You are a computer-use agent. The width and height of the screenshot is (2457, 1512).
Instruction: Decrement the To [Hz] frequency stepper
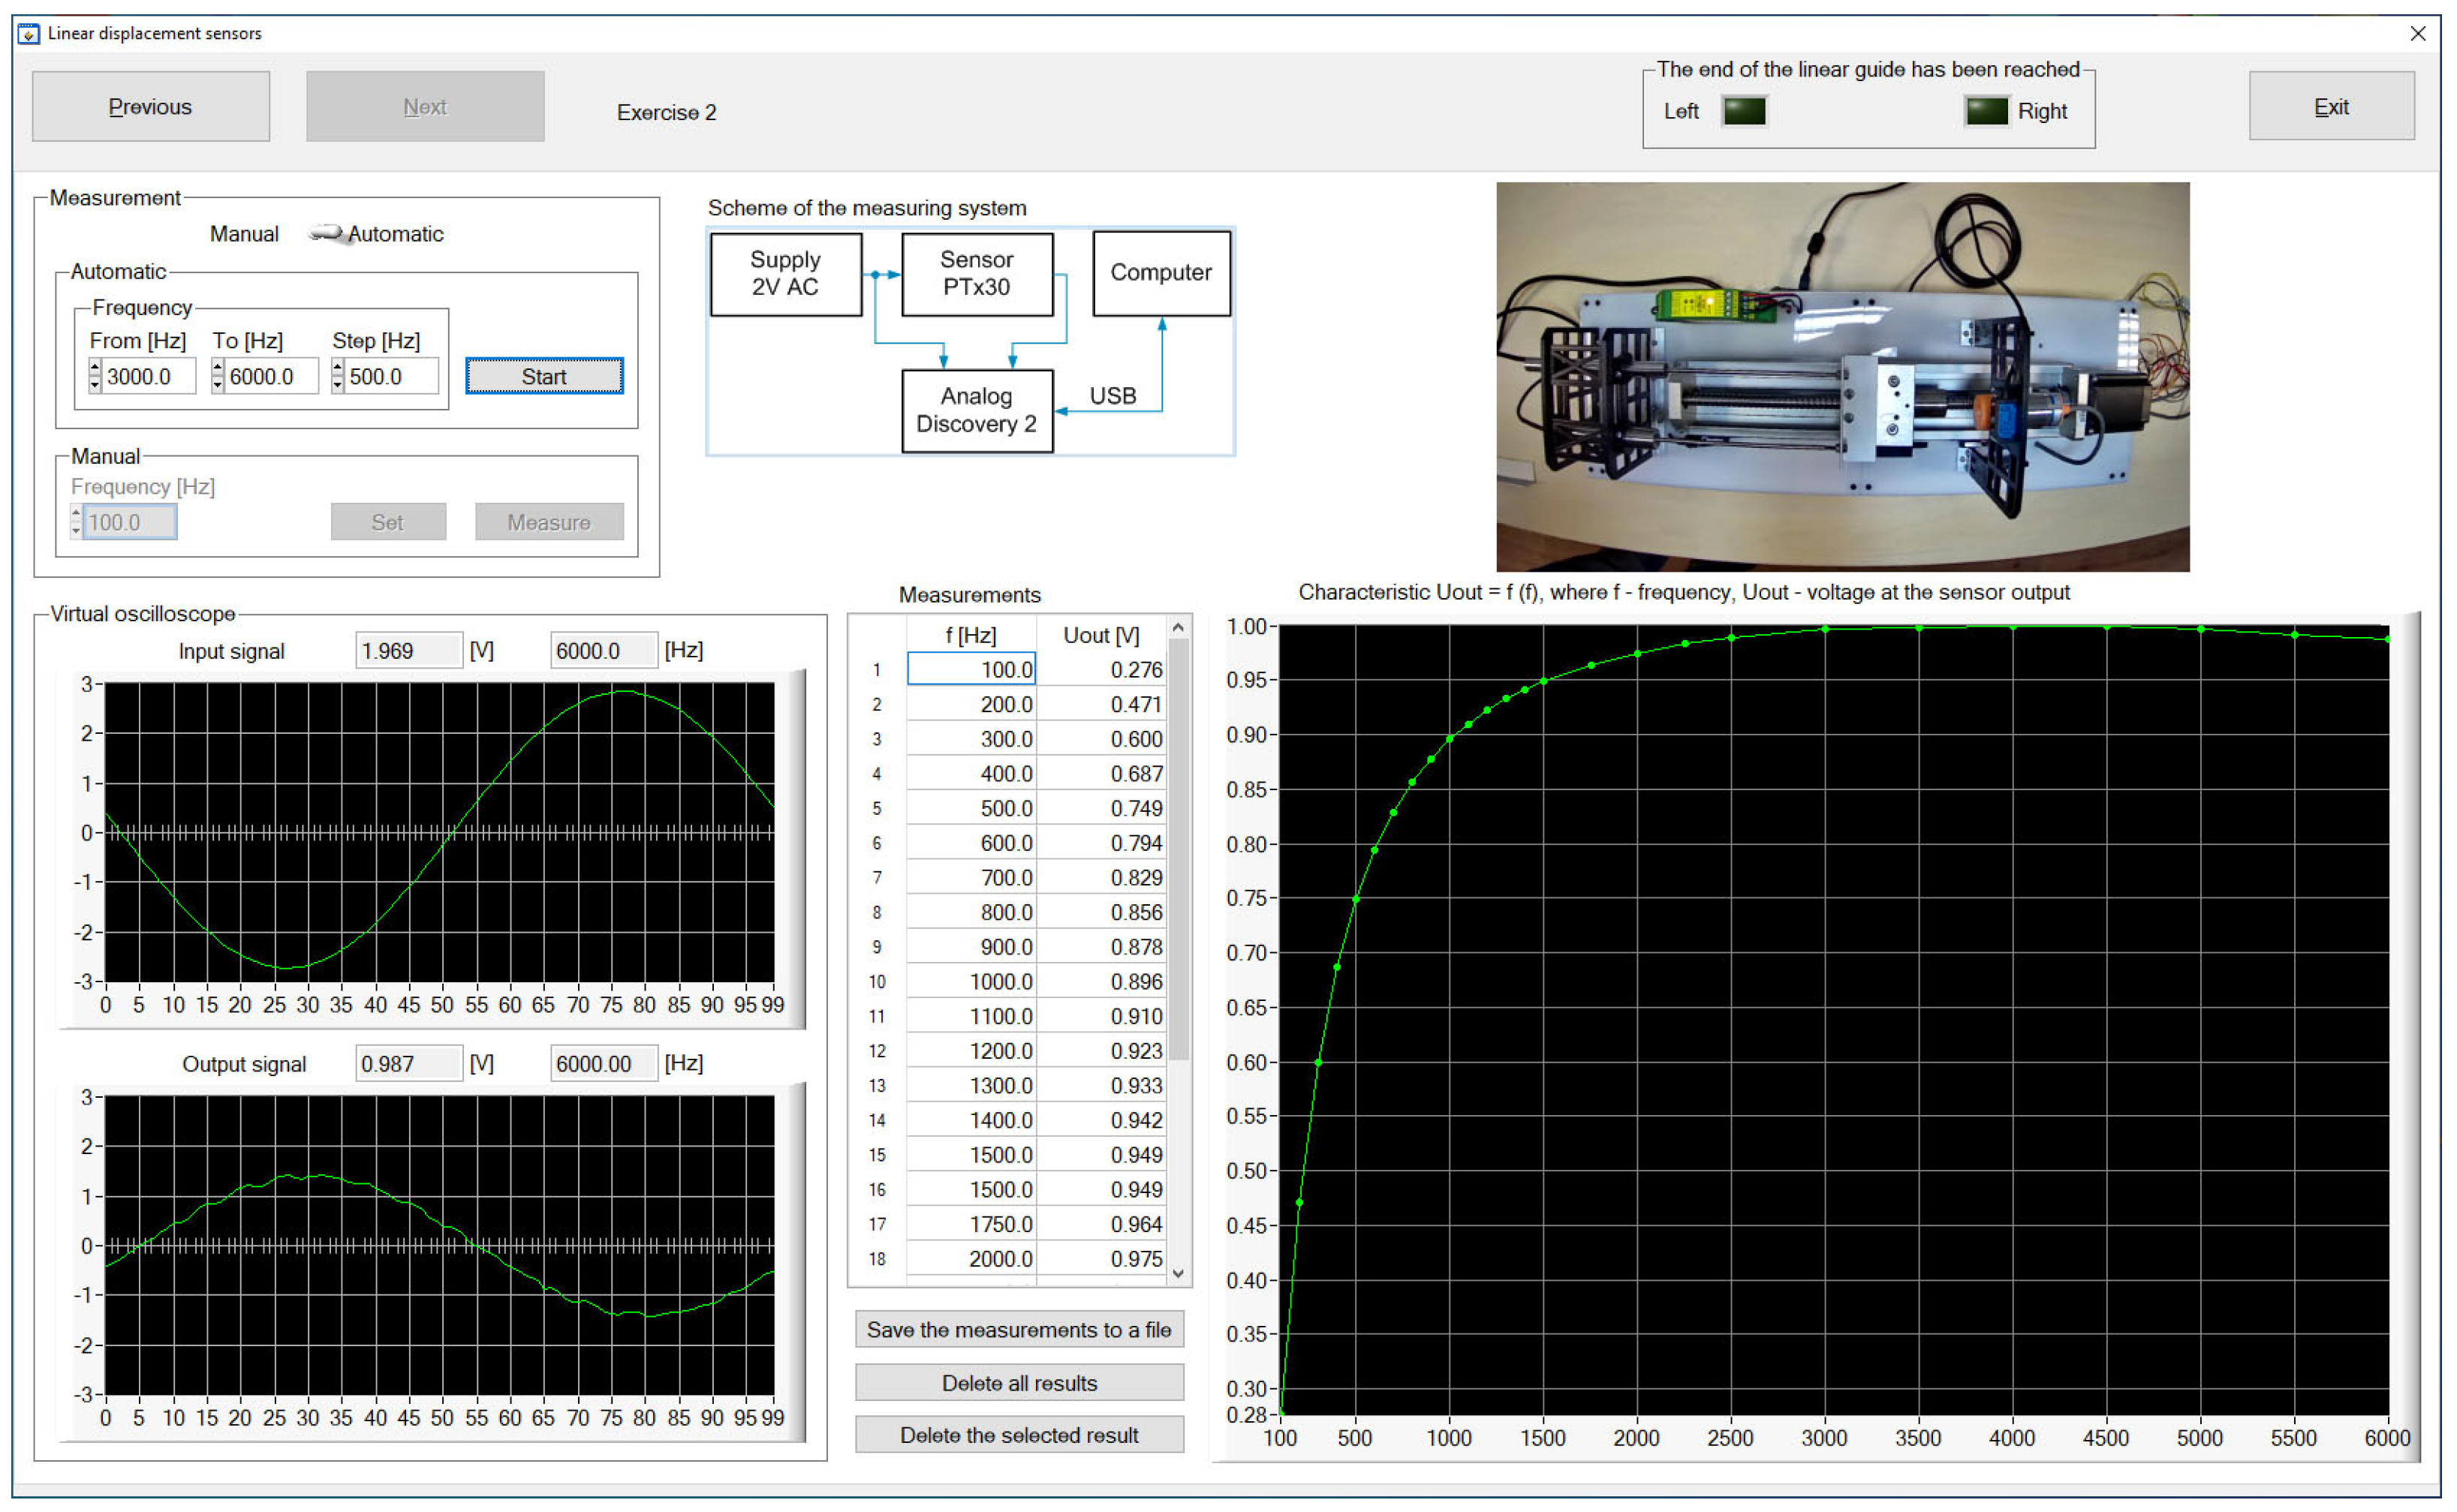(218, 384)
